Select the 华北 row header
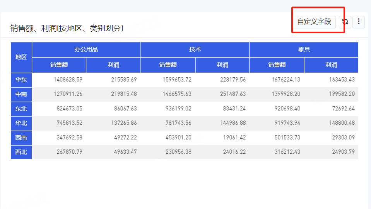This screenshot has height=209, width=371. (21, 123)
